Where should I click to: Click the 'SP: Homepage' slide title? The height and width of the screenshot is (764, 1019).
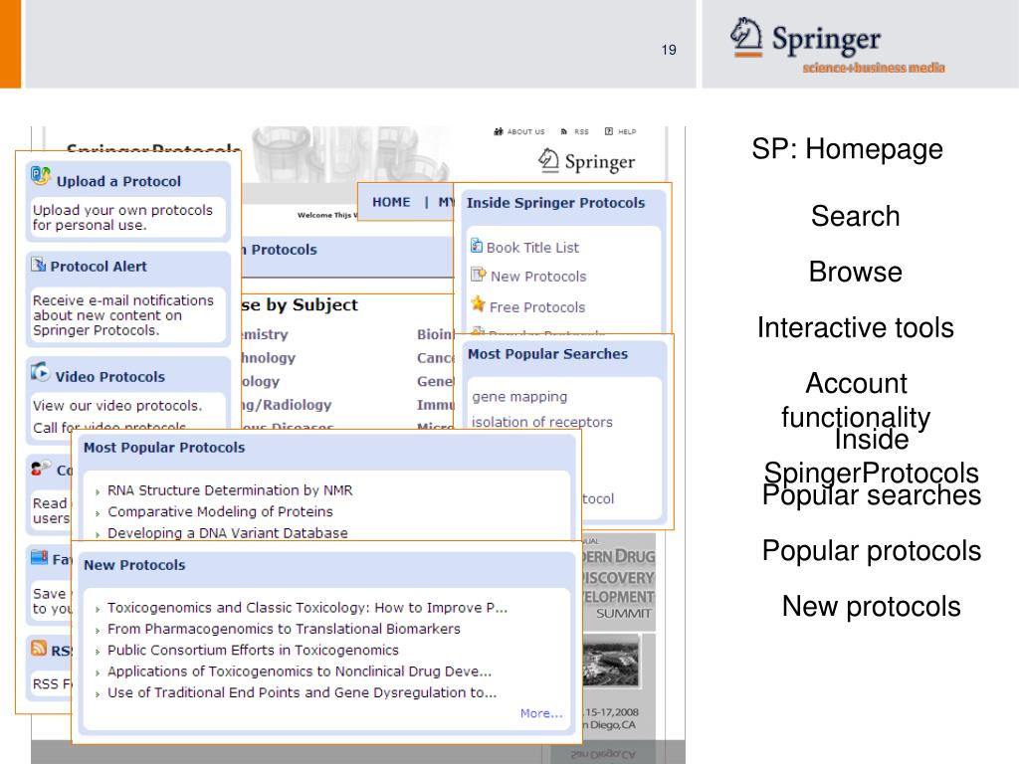(848, 149)
